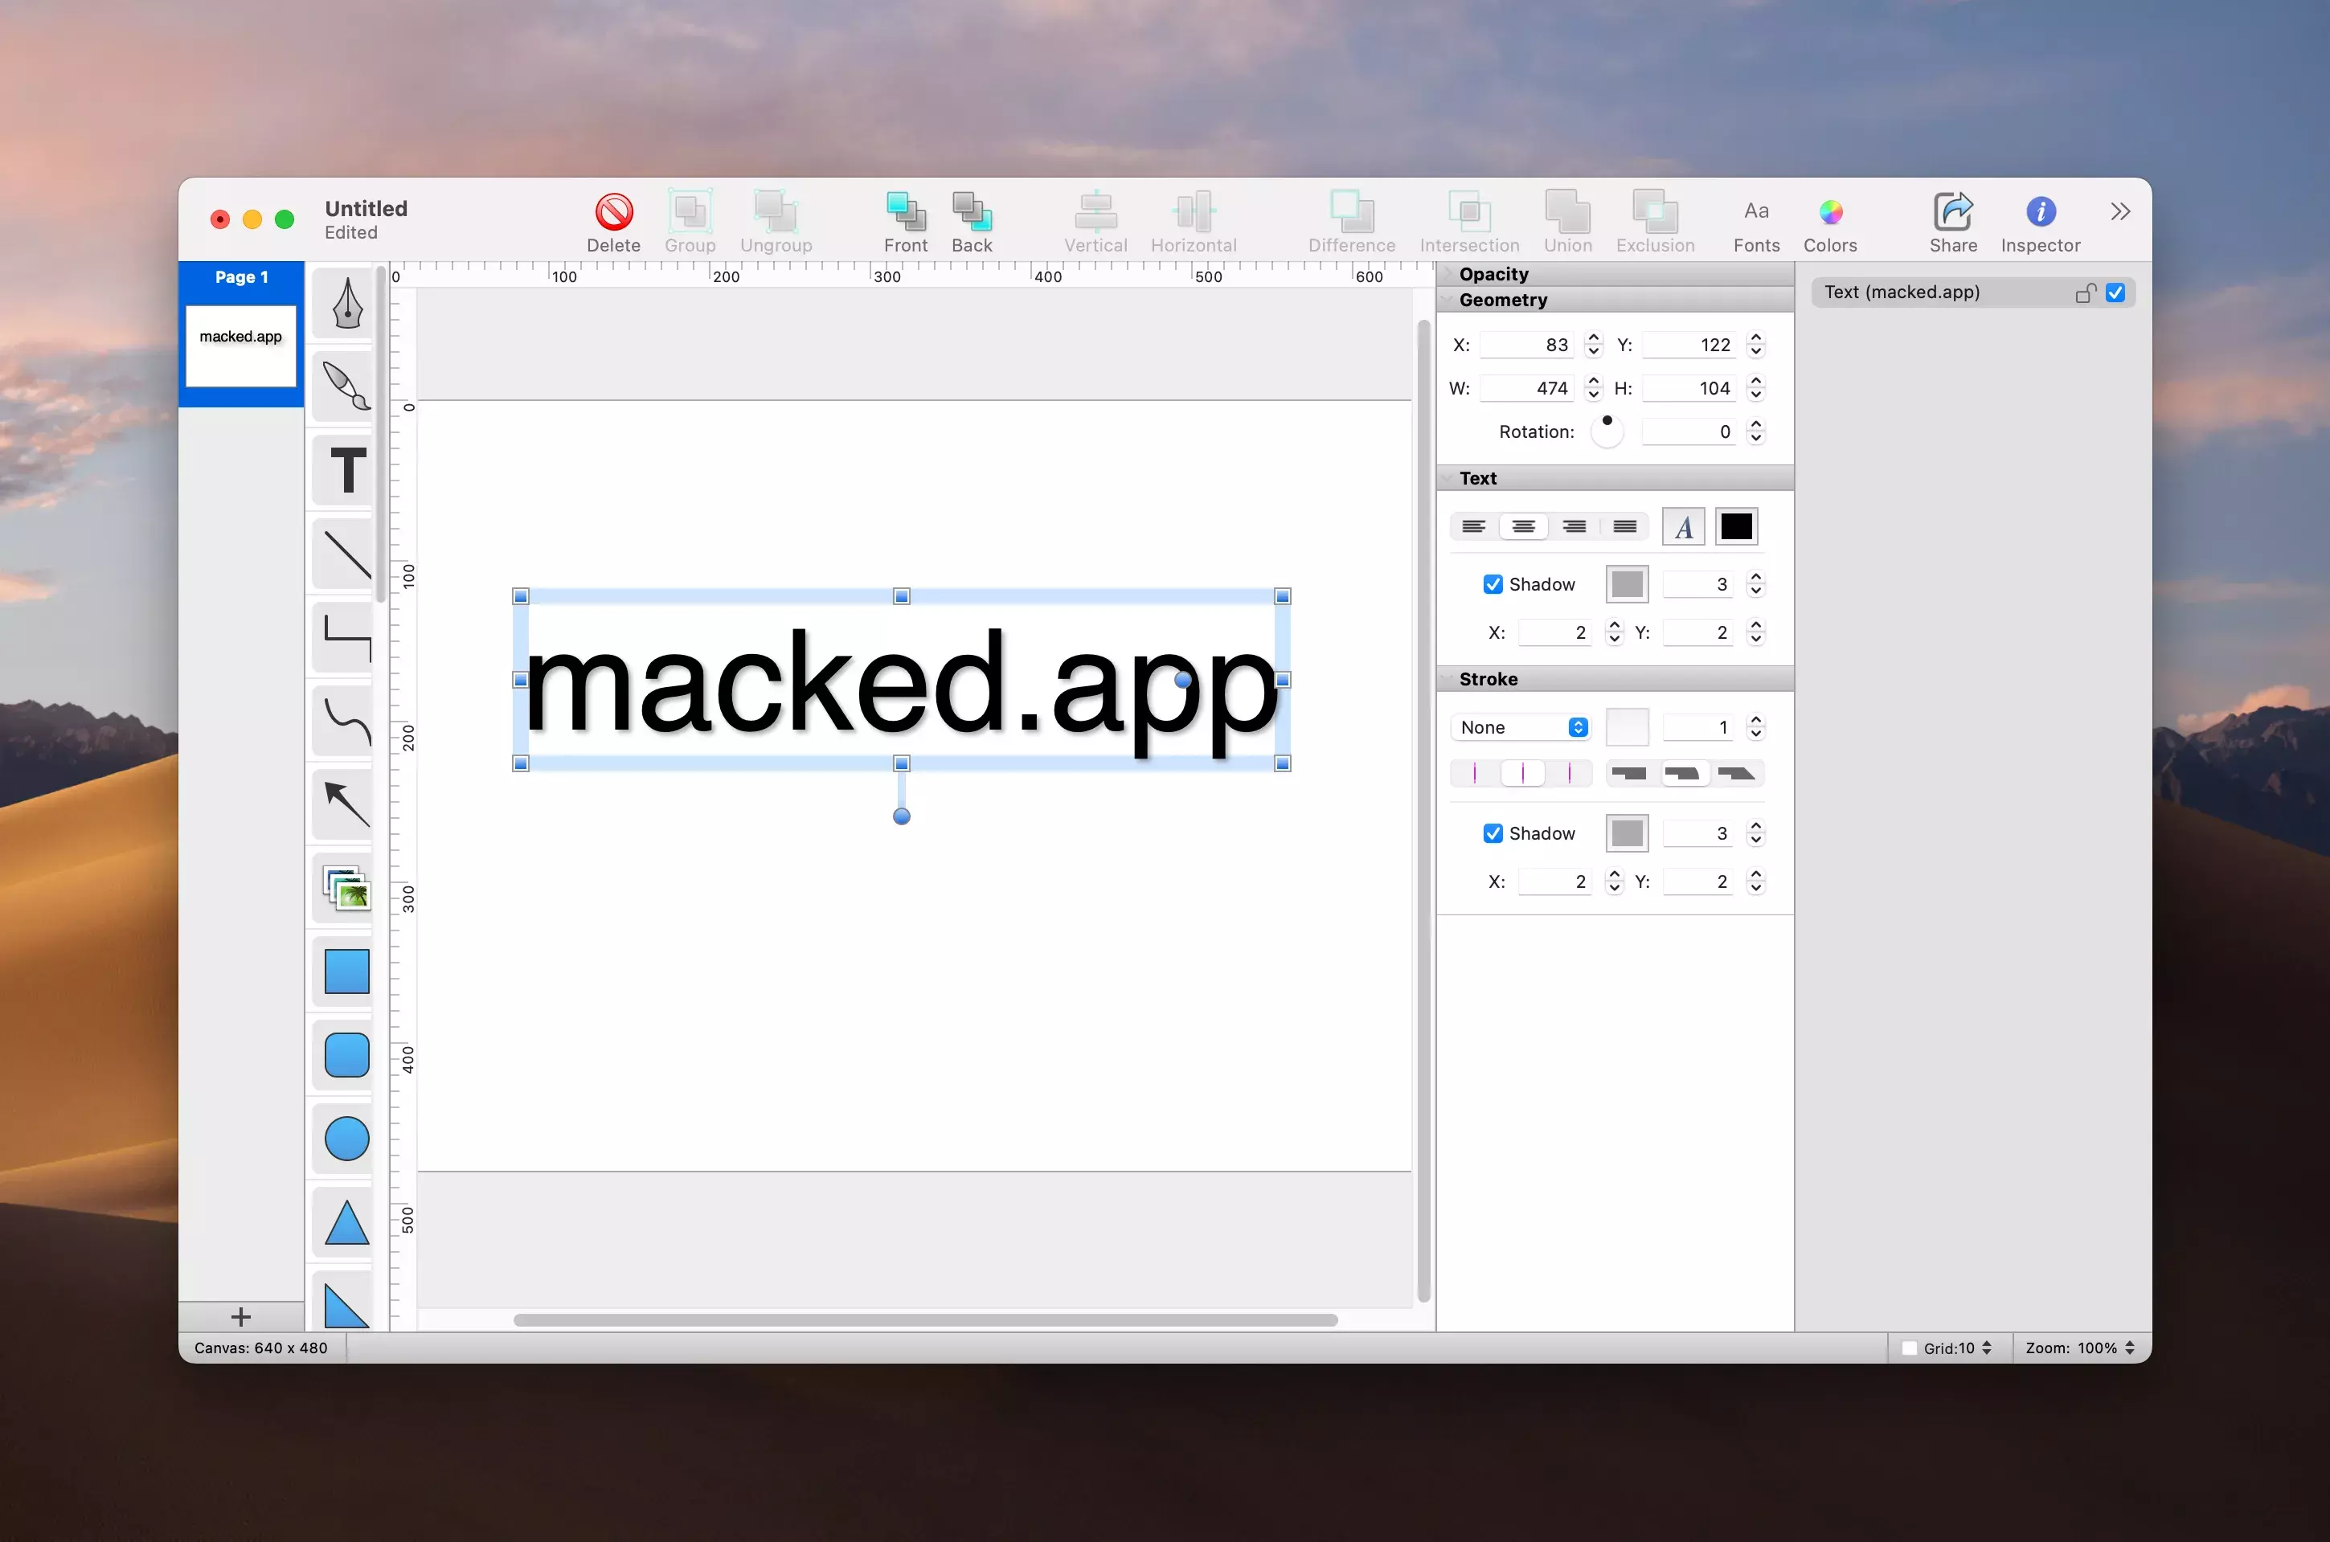The height and width of the screenshot is (1542, 2330).
Task: Pick the rounded rectangle shape tool
Action: pyautogui.click(x=346, y=1055)
